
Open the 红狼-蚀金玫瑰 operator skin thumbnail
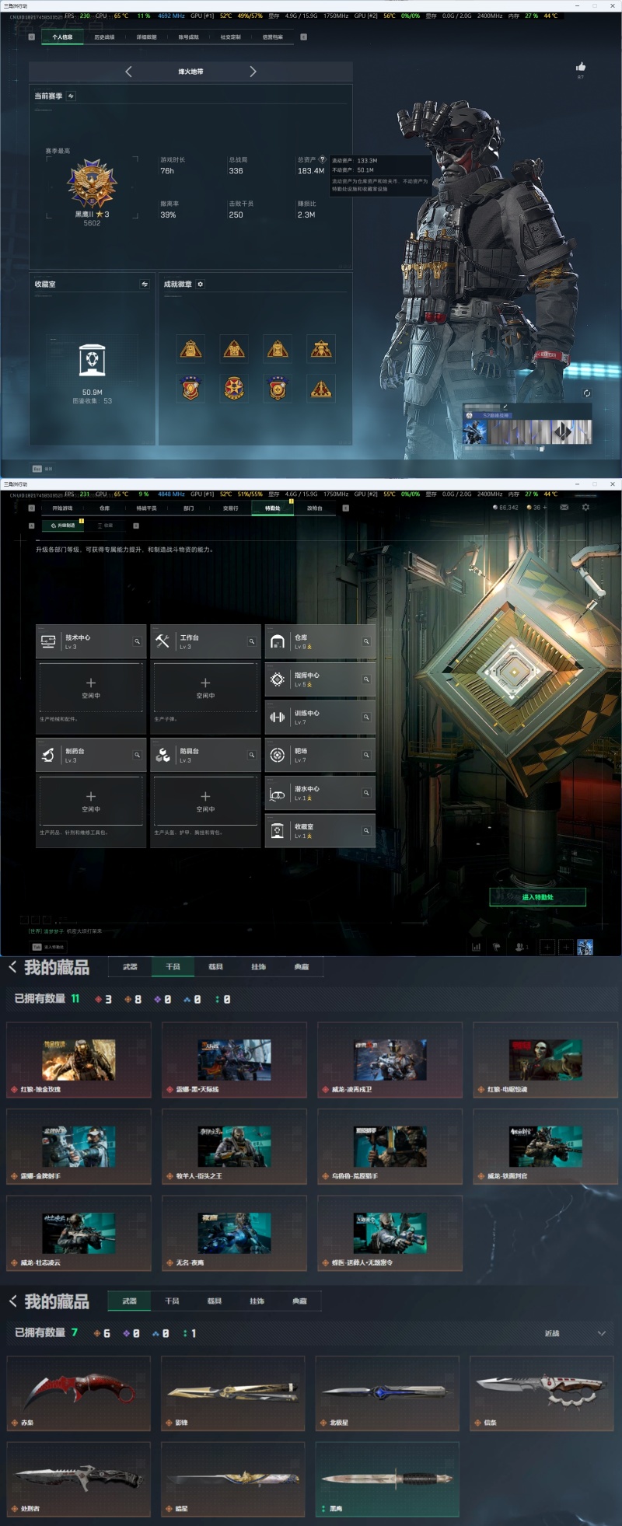79,1060
